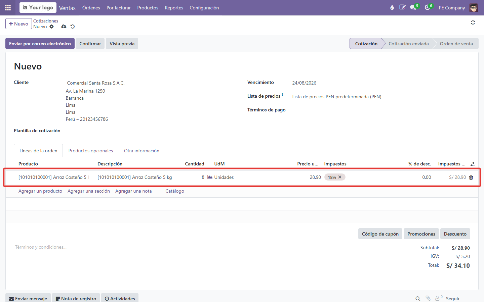Screen dimensions: 484x302
Task: Remove the 18% tax tag
Action: click(340, 177)
